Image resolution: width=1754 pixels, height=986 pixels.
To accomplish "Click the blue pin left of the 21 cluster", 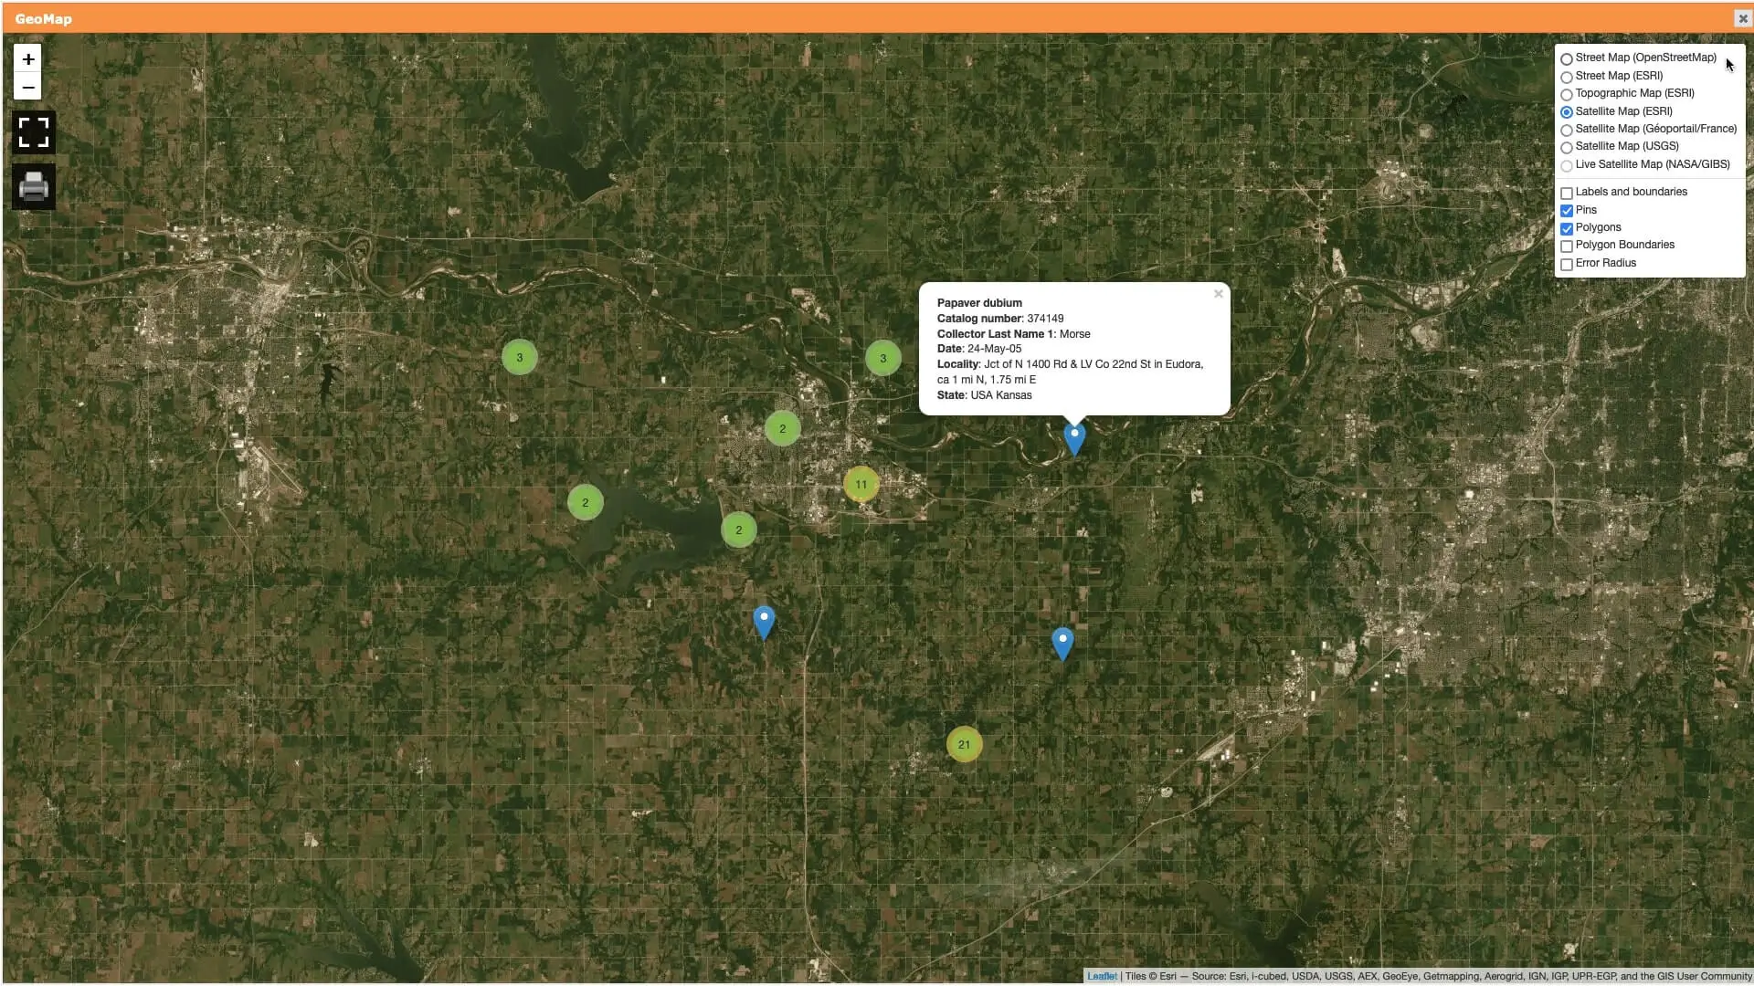I will click(x=764, y=622).
